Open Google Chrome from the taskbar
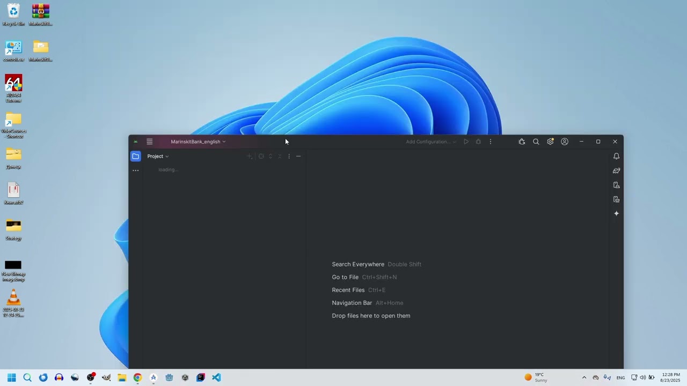Viewport: 687px width, 386px height. coord(137,377)
